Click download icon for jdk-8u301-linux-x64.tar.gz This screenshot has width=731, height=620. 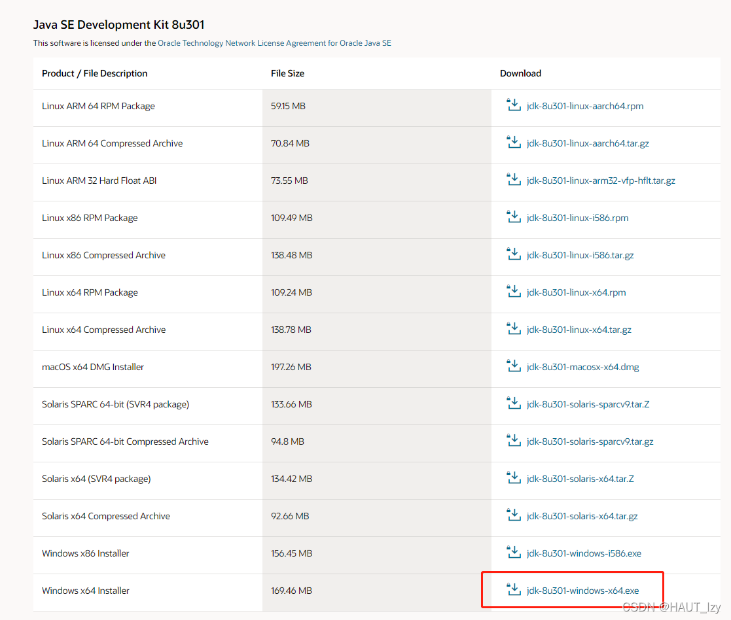[514, 328]
